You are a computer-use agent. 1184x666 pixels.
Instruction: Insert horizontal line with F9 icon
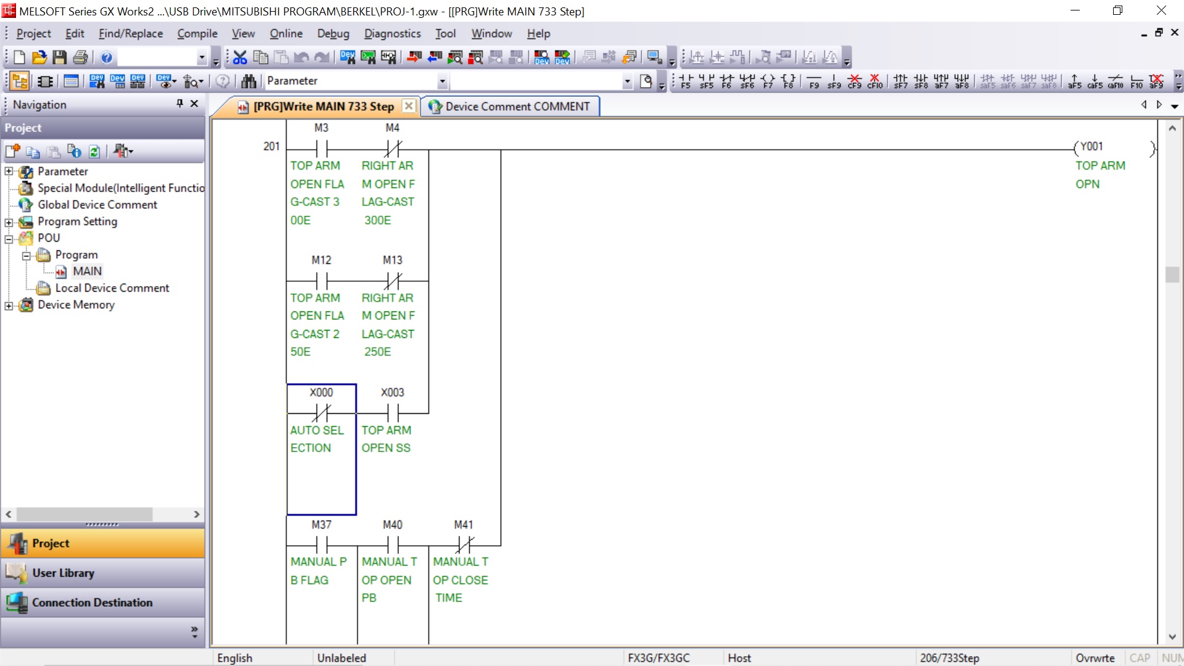point(814,81)
